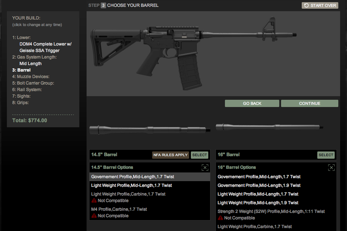
Task: Select the 14.5" Barrel
Action: click(x=199, y=155)
